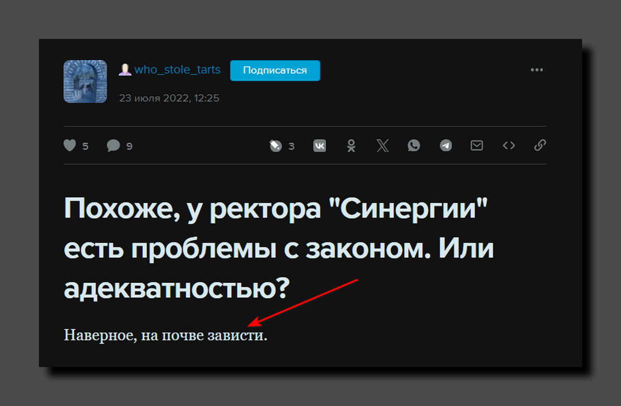Click the text Наверное, на почве зависти.
The width and height of the screenshot is (621, 406).
point(166,336)
